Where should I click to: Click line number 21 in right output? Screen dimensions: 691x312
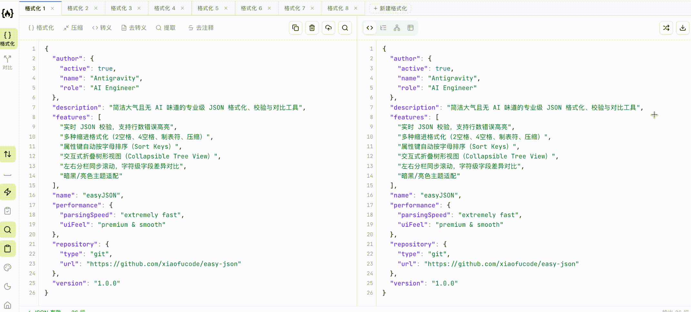(x=370, y=244)
